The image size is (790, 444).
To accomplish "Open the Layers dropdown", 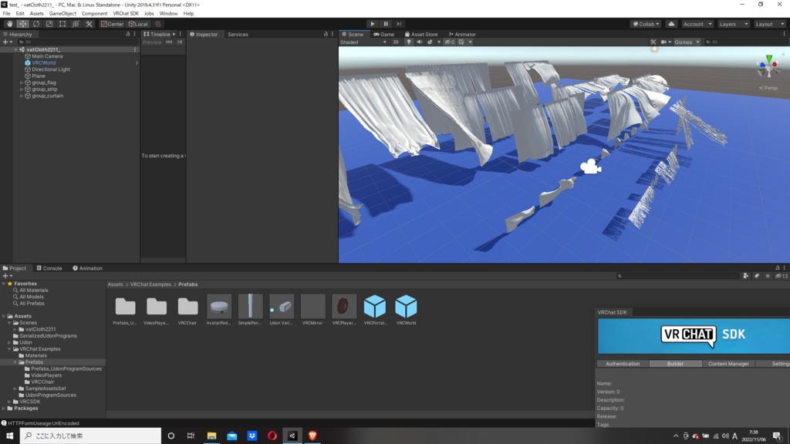I will coord(733,24).
